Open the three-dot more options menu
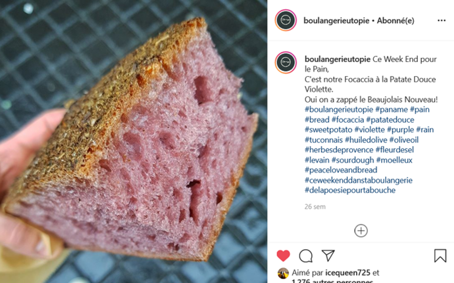The width and height of the screenshot is (454, 283). (441, 21)
